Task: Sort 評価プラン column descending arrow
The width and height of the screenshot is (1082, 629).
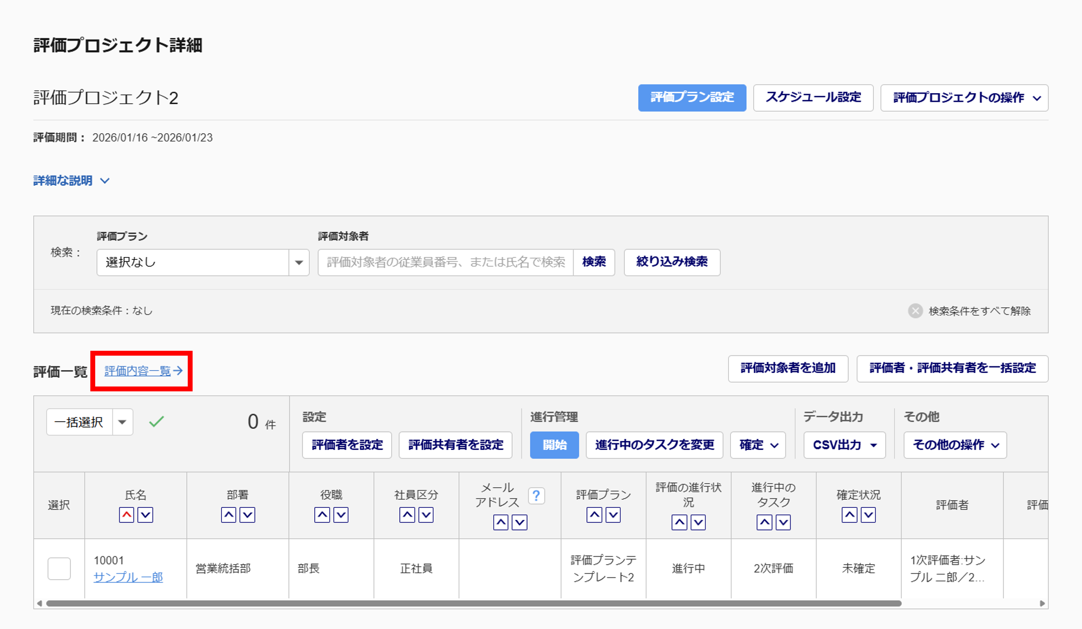Action: coord(613,515)
